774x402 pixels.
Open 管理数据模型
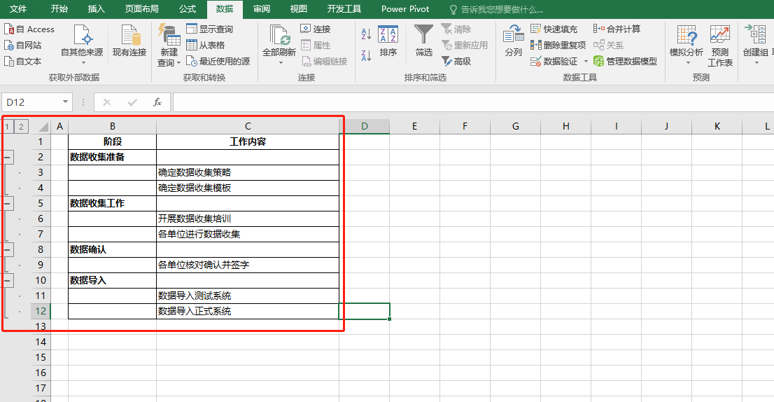626,61
